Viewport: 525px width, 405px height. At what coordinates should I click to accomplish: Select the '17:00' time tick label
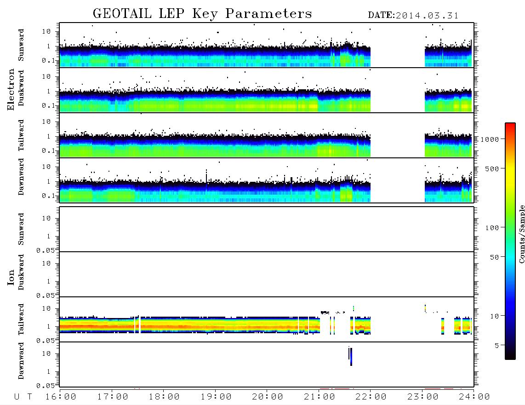[113, 397]
